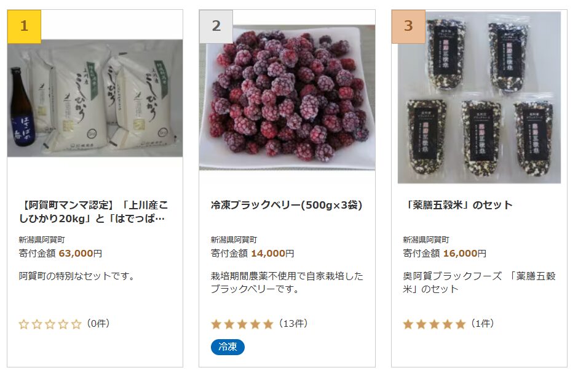Click the (0件) review count

[x=98, y=324]
